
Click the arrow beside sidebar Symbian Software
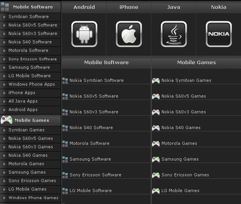coord(4,17)
